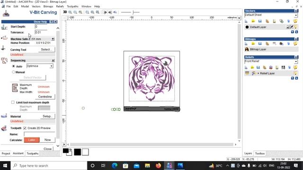Open the Reliefs menu

coord(60,6)
